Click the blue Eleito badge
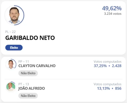 (x=14, y=48)
